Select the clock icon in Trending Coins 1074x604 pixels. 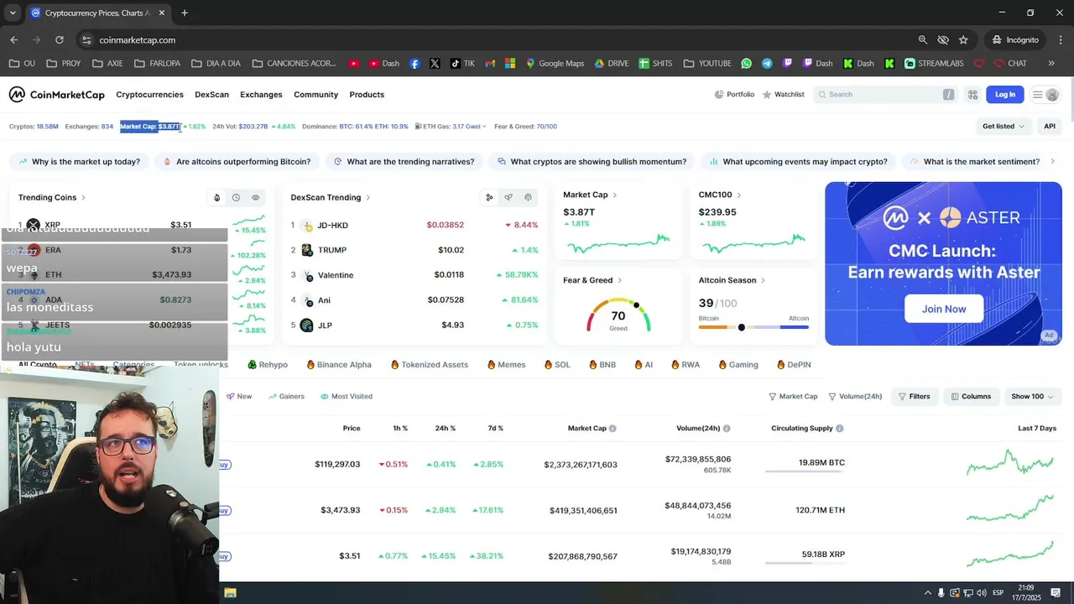(236, 198)
